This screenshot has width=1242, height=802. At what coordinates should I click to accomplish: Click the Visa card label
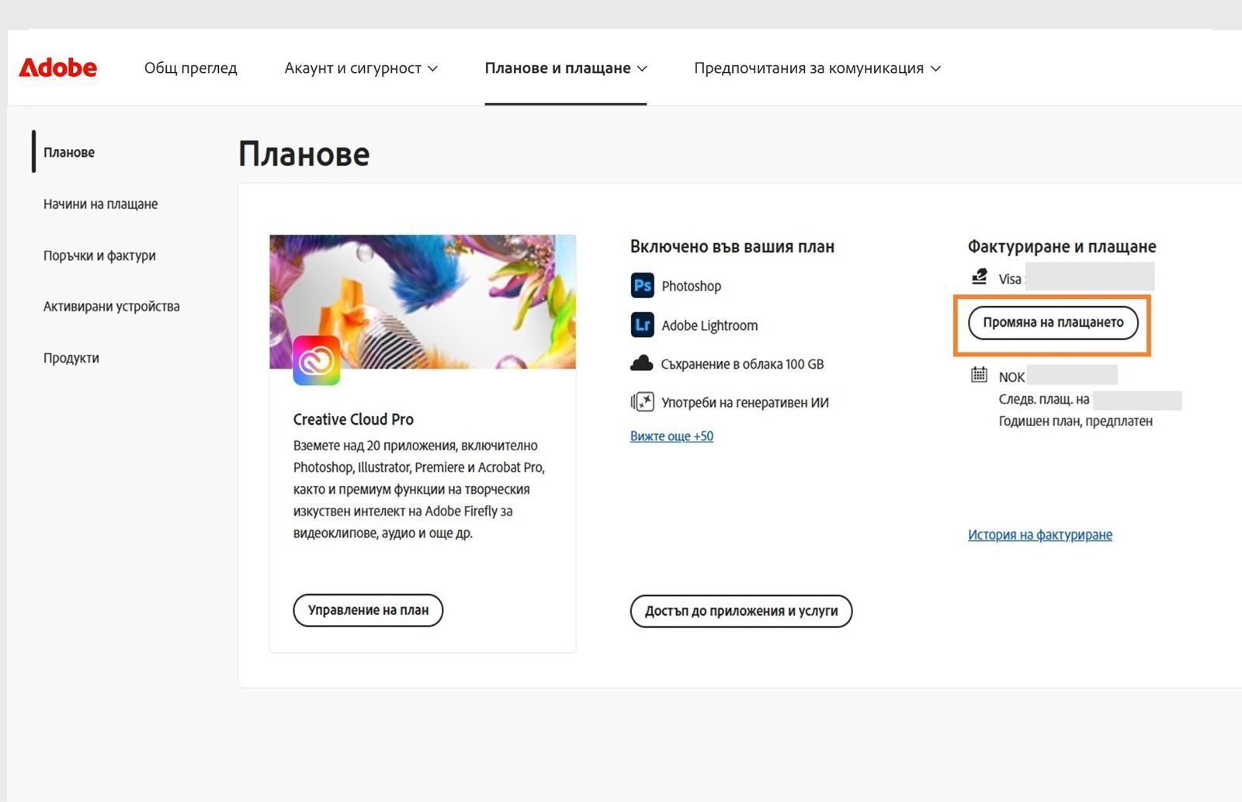point(1010,279)
